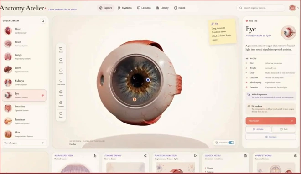Activate the Cross-section tool
Screen dimensions: 301x174
(x=61, y=82)
